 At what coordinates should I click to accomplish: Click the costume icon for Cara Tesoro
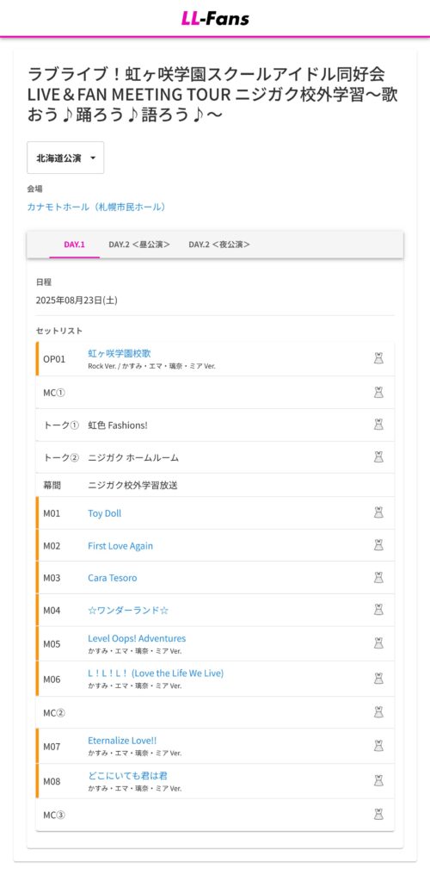tap(378, 578)
